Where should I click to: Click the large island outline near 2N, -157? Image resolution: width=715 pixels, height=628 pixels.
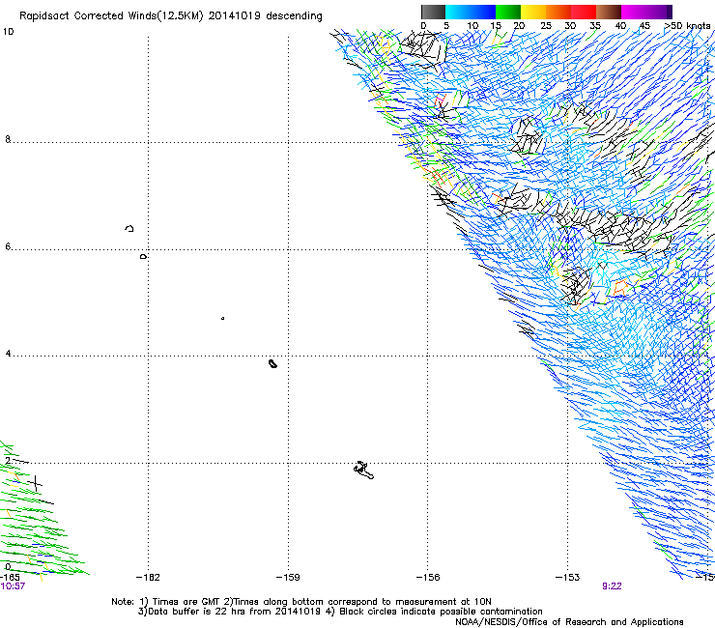click(x=364, y=471)
